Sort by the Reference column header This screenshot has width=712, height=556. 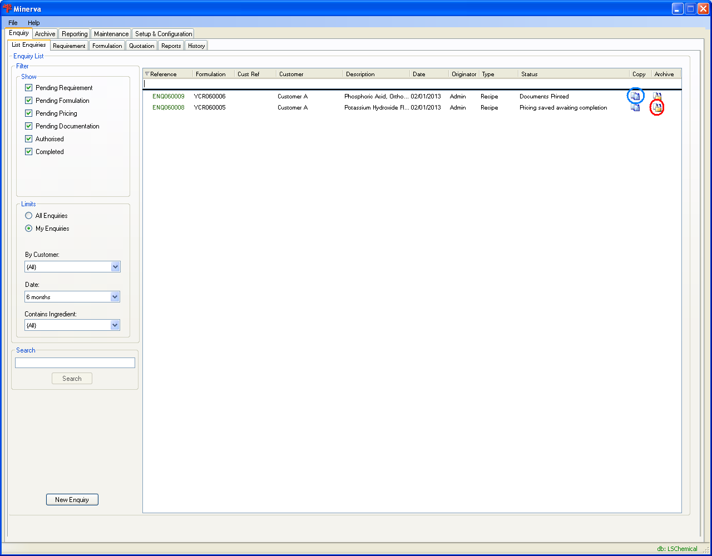click(x=168, y=74)
